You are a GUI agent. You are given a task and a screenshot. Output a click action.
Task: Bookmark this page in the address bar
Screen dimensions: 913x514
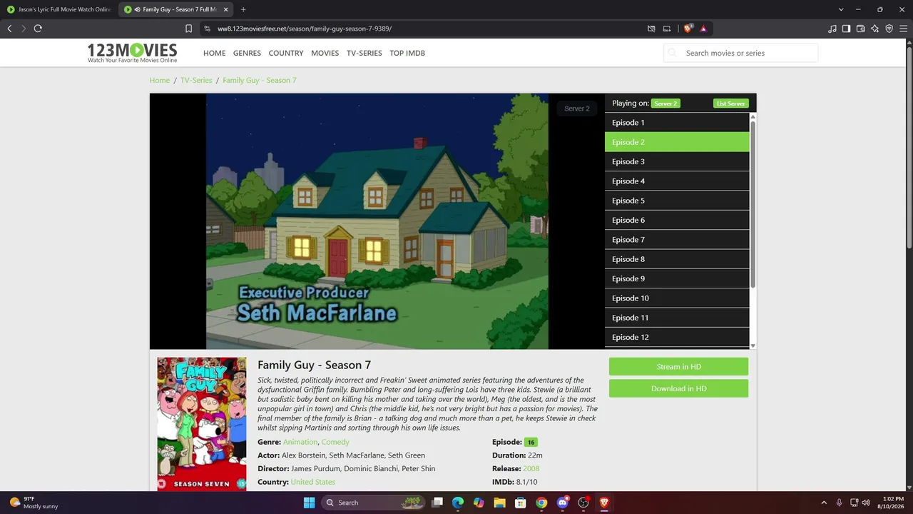click(188, 29)
